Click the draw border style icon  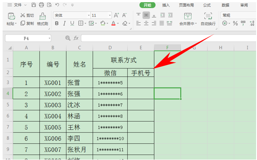(x=91, y=24)
